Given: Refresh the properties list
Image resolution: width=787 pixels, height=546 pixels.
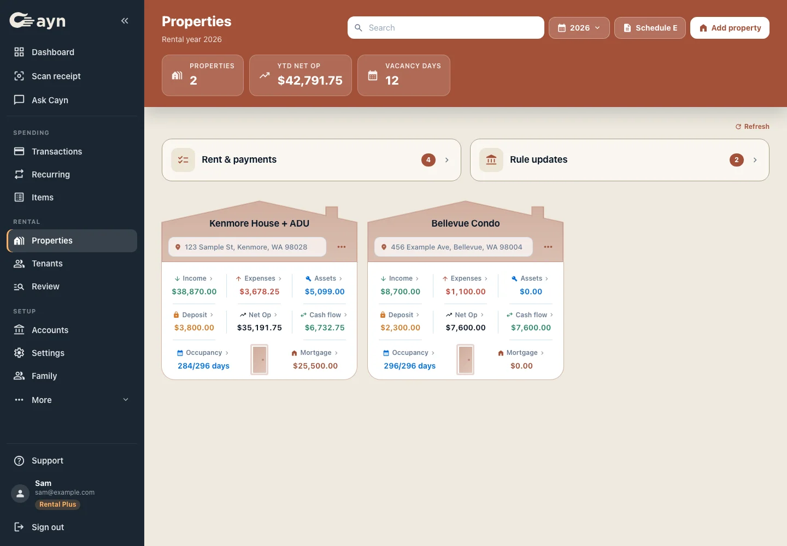Looking at the screenshot, I should point(752,127).
